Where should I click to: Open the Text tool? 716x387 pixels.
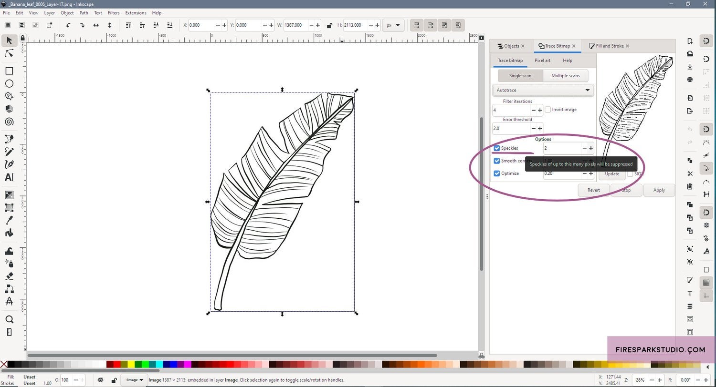[x=9, y=177]
